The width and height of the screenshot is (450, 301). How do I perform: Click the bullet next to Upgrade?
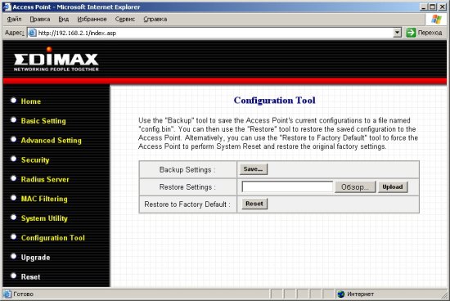pyautogui.click(x=13, y=256)
